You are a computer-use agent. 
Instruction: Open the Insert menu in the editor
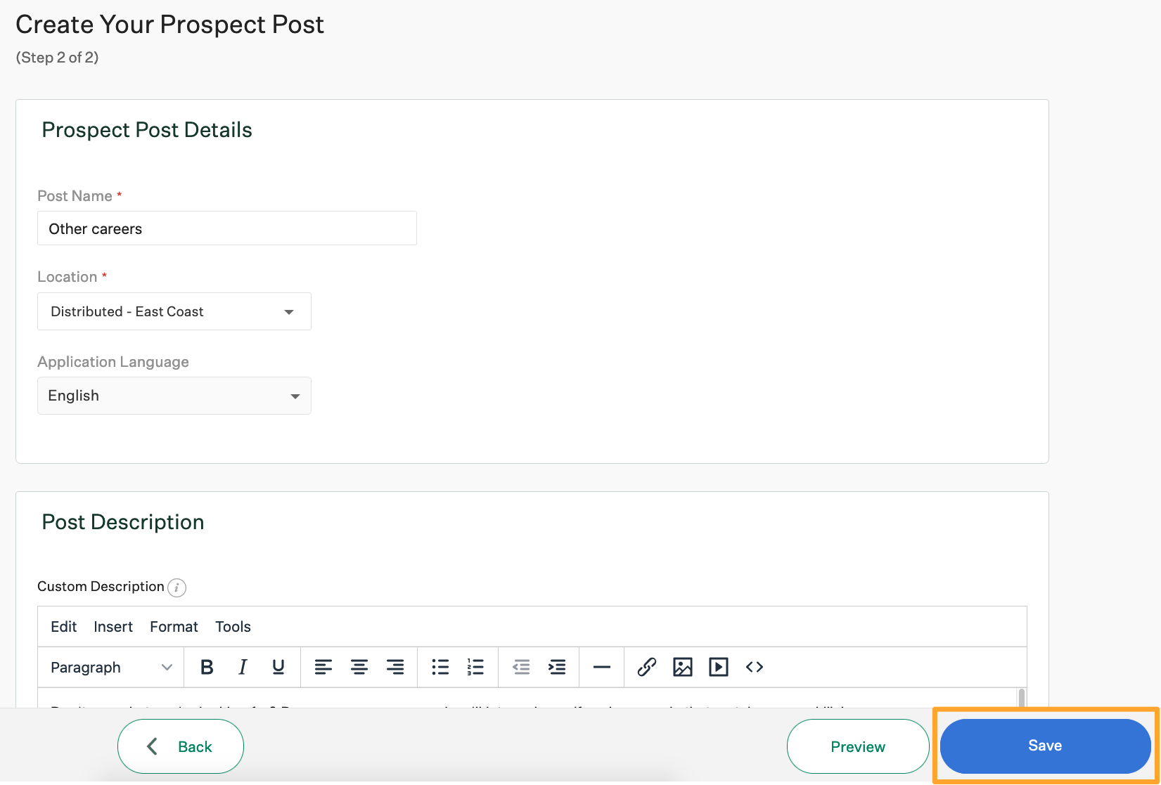[x=113, y=626]
